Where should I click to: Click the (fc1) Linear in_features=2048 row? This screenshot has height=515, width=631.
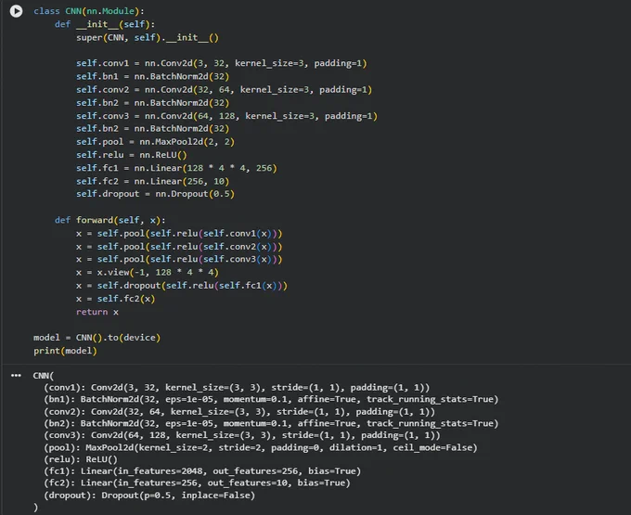click(x=202, y=471)
